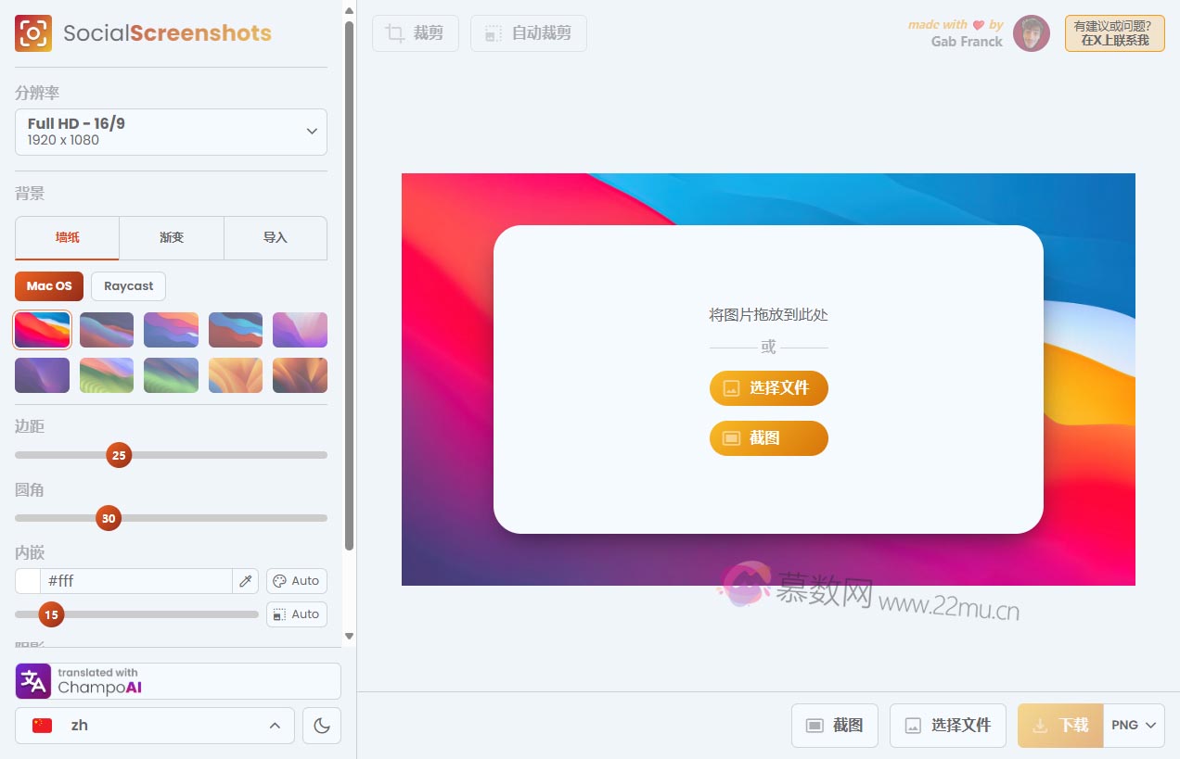This screenshot has height=759, width=1180.
Task: Click the 截图 button in bottom bar
Action: click(834, 726)
